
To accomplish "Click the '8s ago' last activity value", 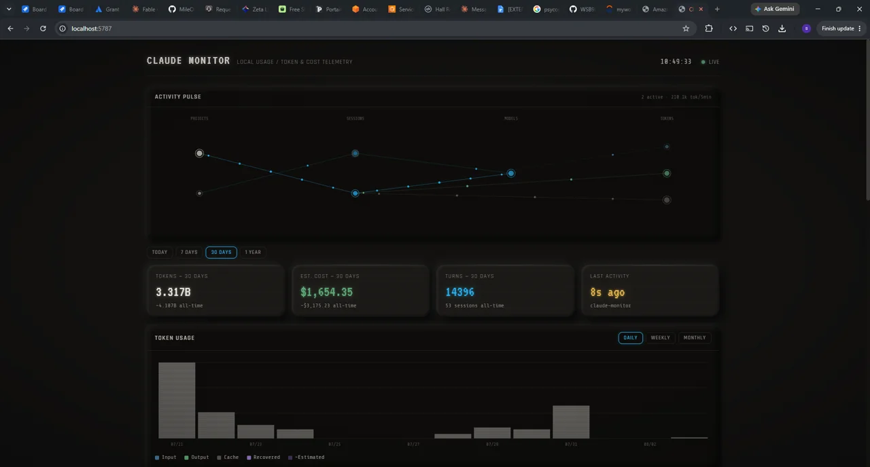I will [x=607, y=292].
